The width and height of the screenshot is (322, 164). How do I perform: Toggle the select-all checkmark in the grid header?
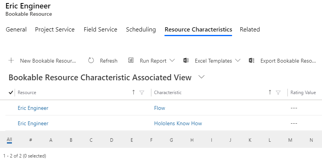[11, 93]
